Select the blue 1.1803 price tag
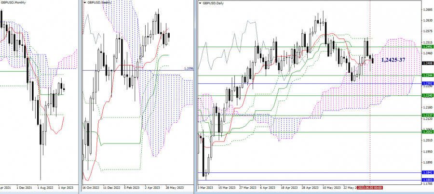This screenshot has width=434, height=194. 427,180
